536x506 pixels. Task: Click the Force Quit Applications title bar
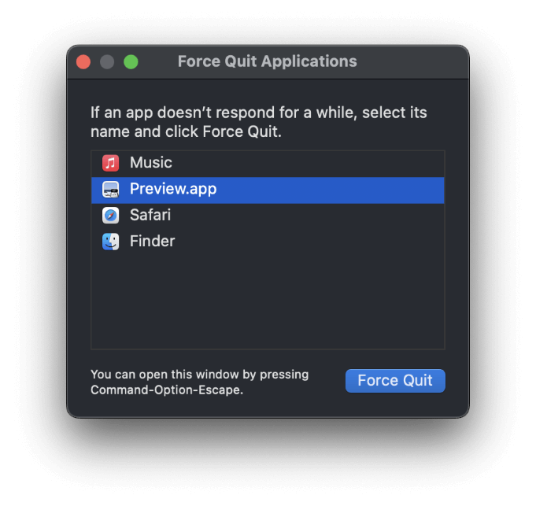point(268,61)
